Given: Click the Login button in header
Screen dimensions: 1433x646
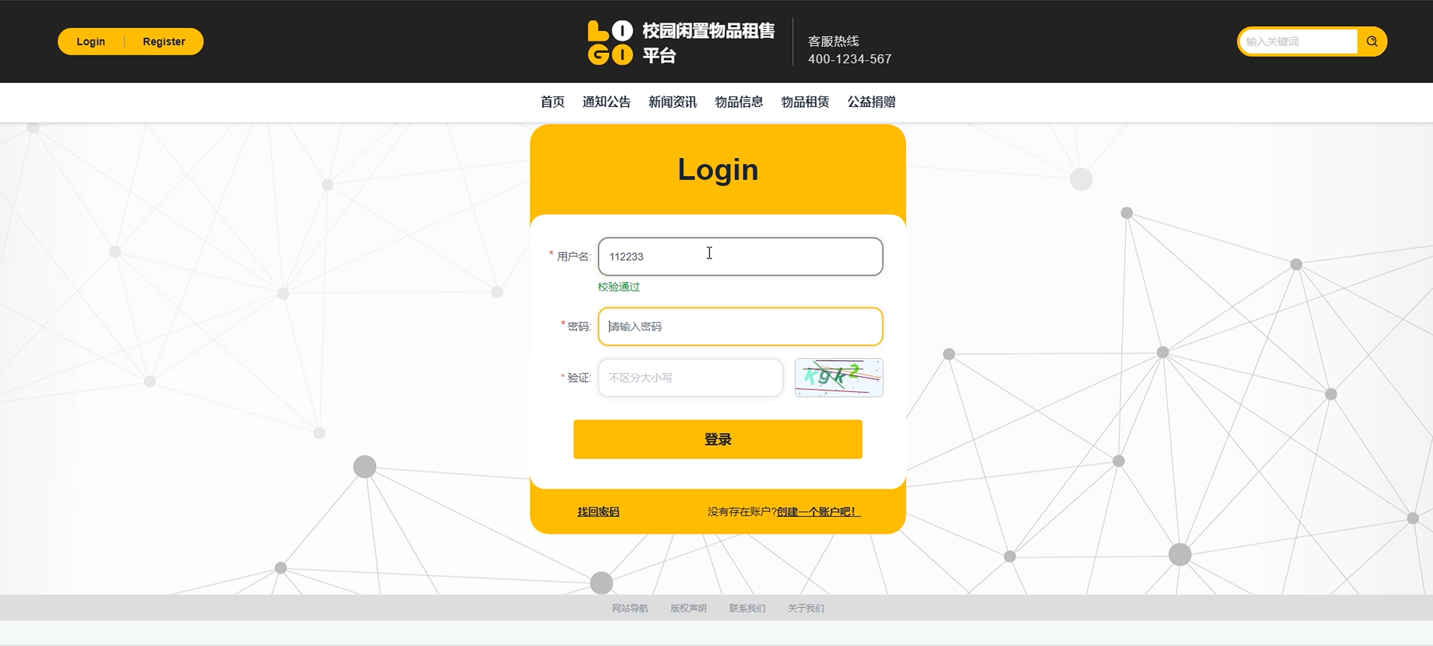Looking at the screenshot, I should click(91, 42).
